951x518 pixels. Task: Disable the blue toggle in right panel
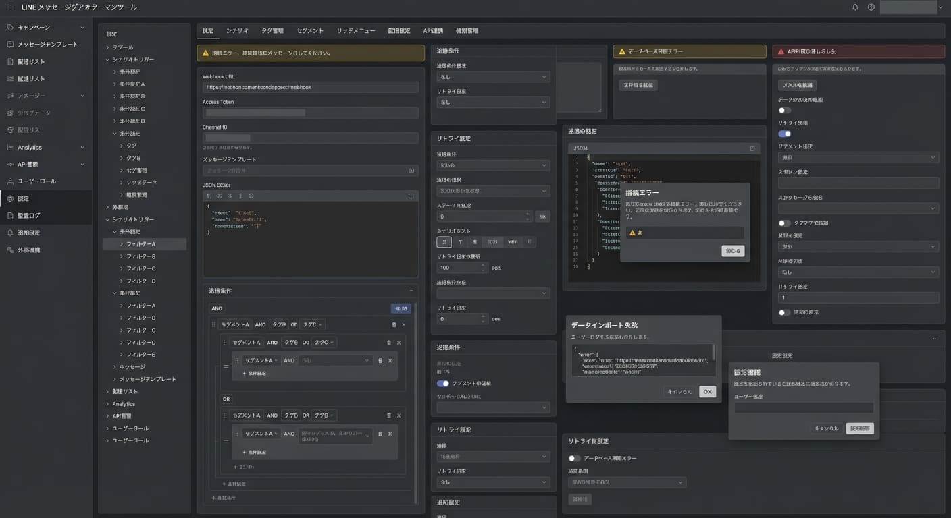pos(784,134)
